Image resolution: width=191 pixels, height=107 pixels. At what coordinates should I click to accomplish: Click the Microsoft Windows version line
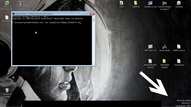click(x=30, y=17)
